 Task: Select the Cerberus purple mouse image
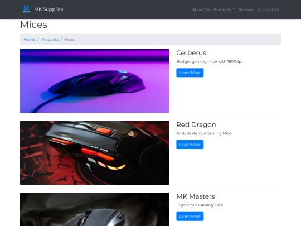tap(95, 81)
